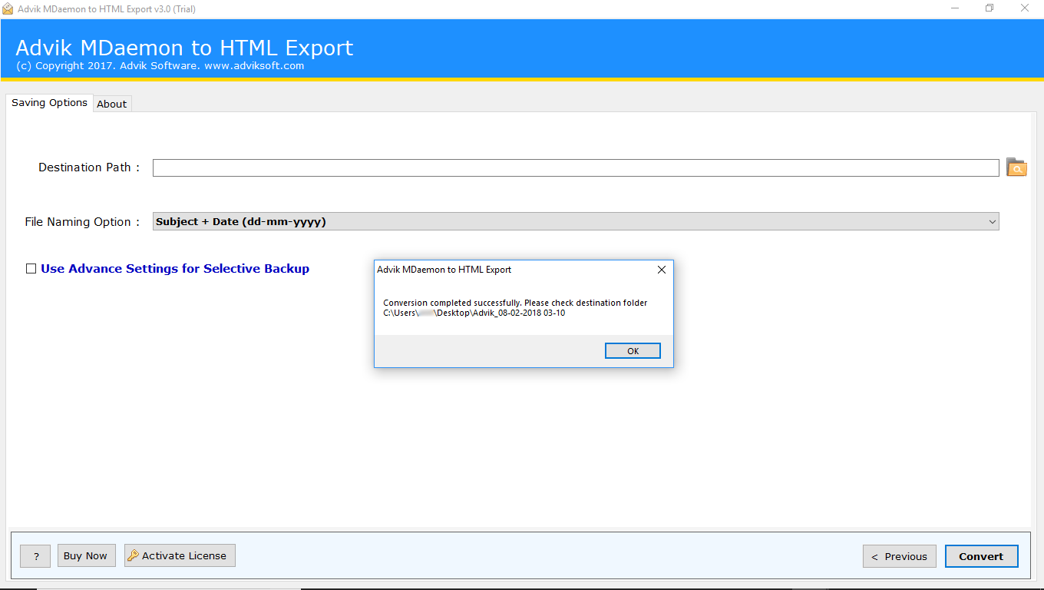Click the destination folder path text in dialog

coord(474,313)
